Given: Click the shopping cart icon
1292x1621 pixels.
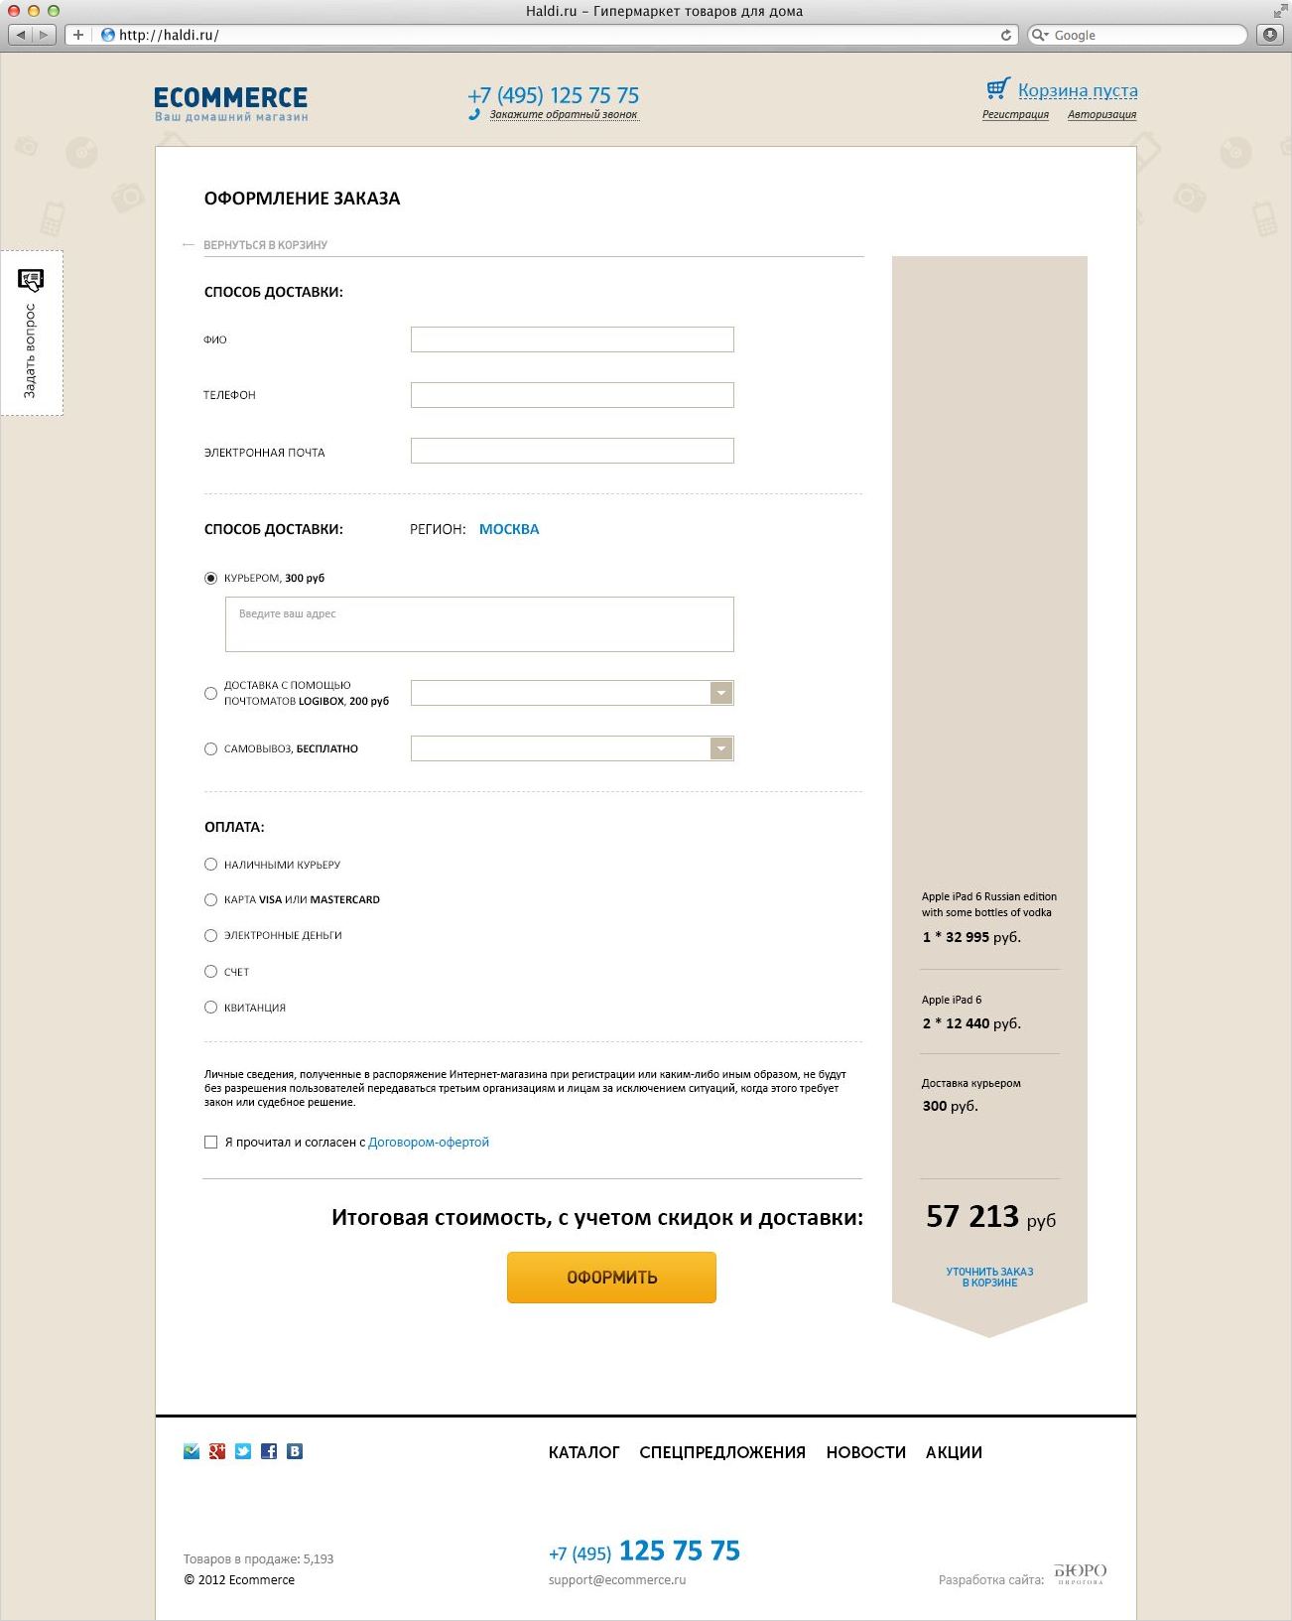Looking at the screenshot, I should [998, 88].
